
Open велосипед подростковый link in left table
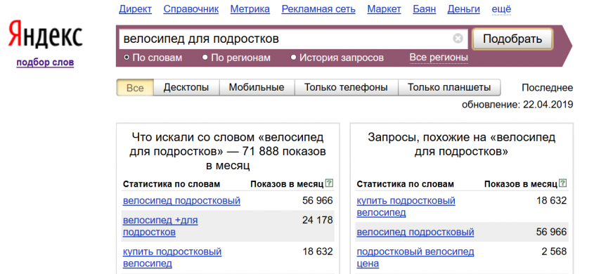point(181,200)
